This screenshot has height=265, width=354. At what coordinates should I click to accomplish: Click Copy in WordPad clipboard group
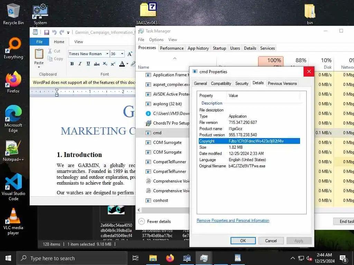coord(55,59)
